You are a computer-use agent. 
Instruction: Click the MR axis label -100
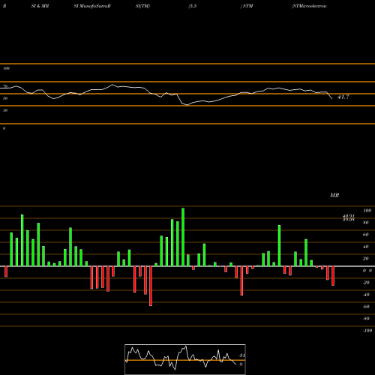point(367,331)
